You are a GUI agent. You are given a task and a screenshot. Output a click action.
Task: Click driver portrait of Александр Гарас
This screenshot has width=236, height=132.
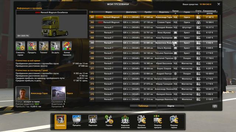pyautogui.click(x=23, y=93)
